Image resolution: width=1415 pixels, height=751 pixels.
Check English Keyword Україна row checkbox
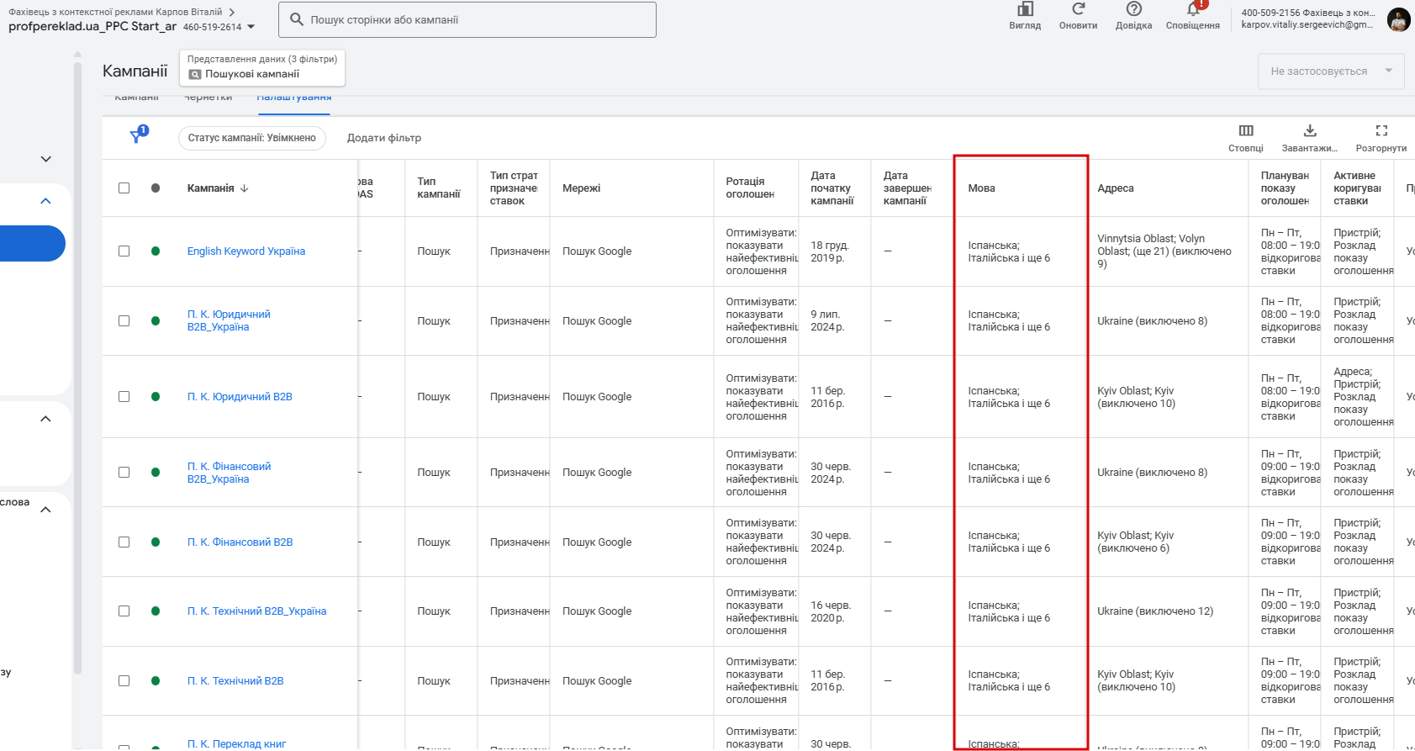pos(124,251)
